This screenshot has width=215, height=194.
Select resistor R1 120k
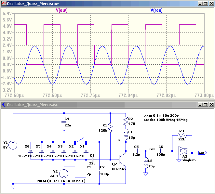click(110, 128)
